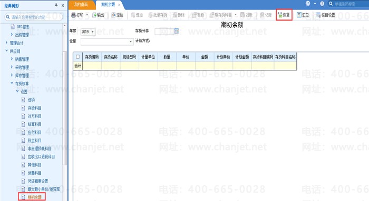
Task: Tick the table header select-all checkbox
Action: 77,57
